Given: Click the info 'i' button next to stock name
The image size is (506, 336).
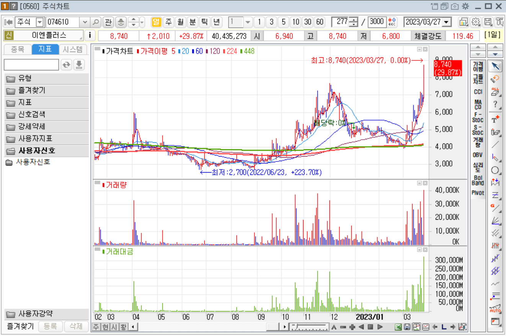Looking at the screenshot, I should (x=90, y=36).
